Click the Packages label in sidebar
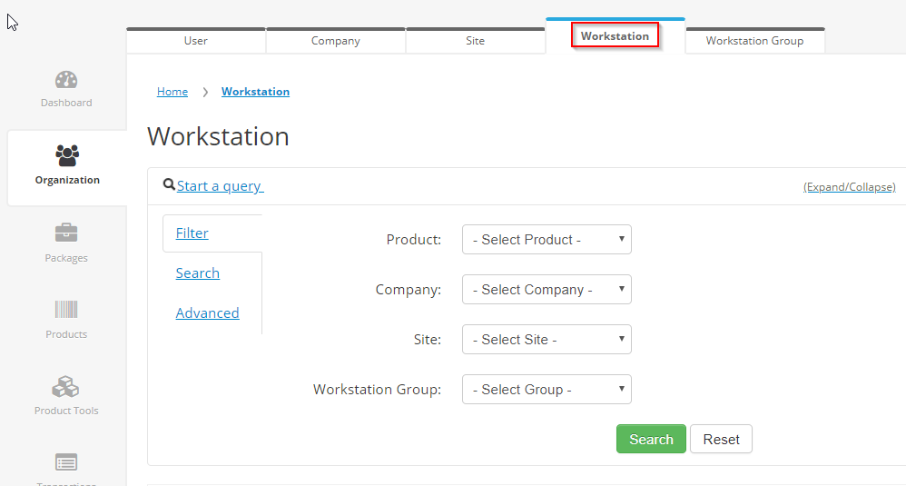The image size is (906, 486). (66, 258)
